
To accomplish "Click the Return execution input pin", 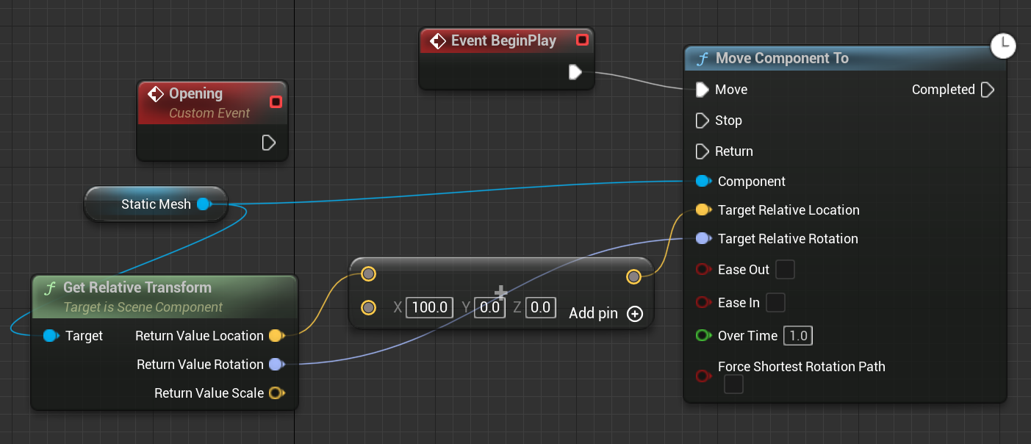I will coord(702,151).
